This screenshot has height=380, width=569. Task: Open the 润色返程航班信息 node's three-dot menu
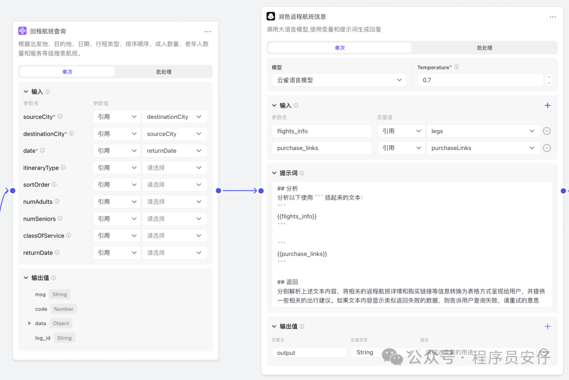[553, 17]
